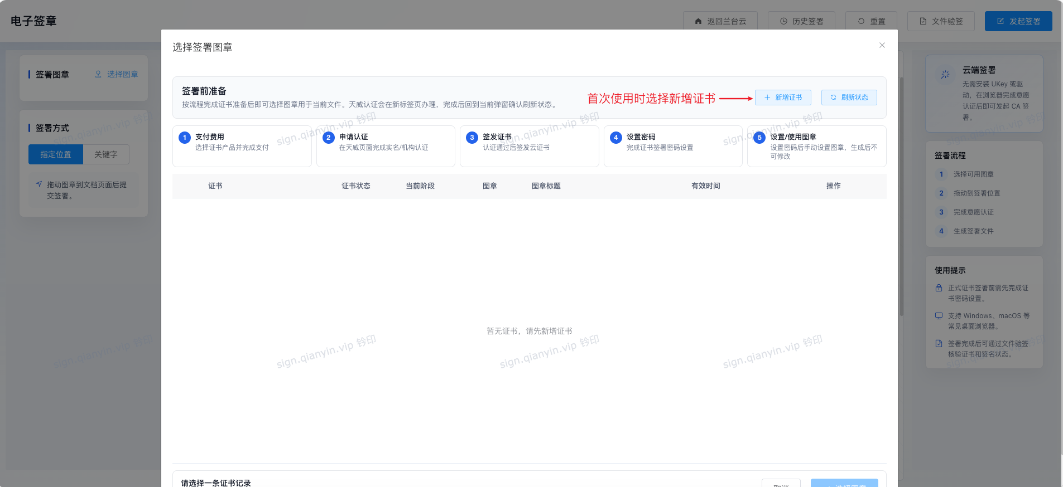Viewport: 1063px width, 487px height.
Task: Click the document icon beside 签署完成后 tip
Action: [x=939, y=343]
